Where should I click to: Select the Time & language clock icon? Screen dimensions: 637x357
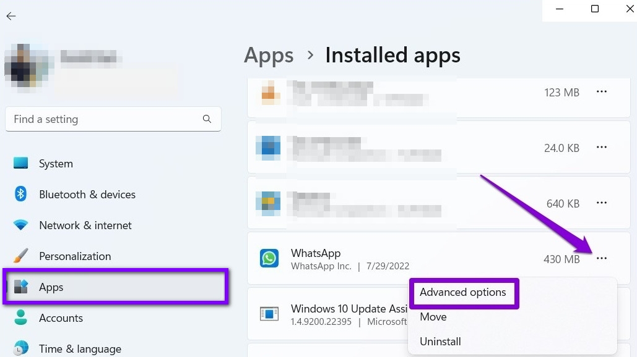20,348
